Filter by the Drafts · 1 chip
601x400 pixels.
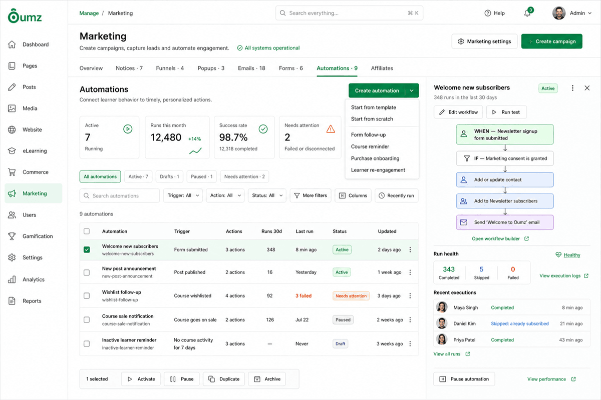tap(170, 176)
